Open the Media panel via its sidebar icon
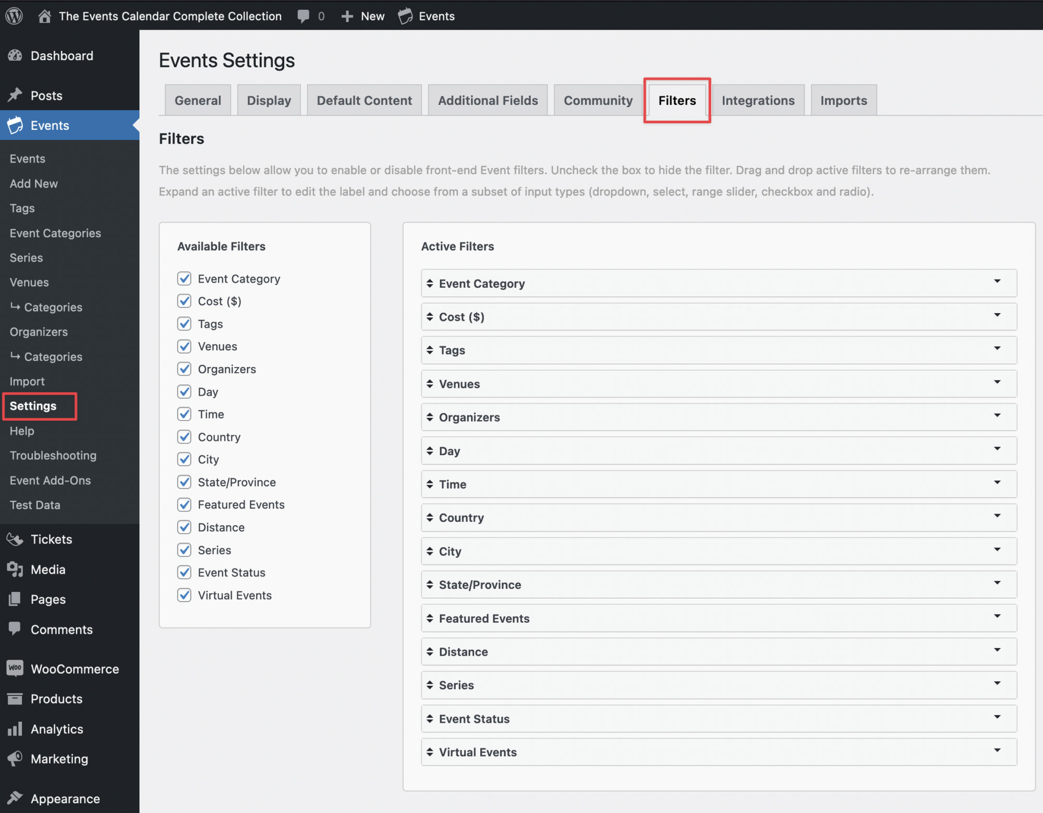The height and width of the screenshot is (813, 1043). [x=15, y=569]
